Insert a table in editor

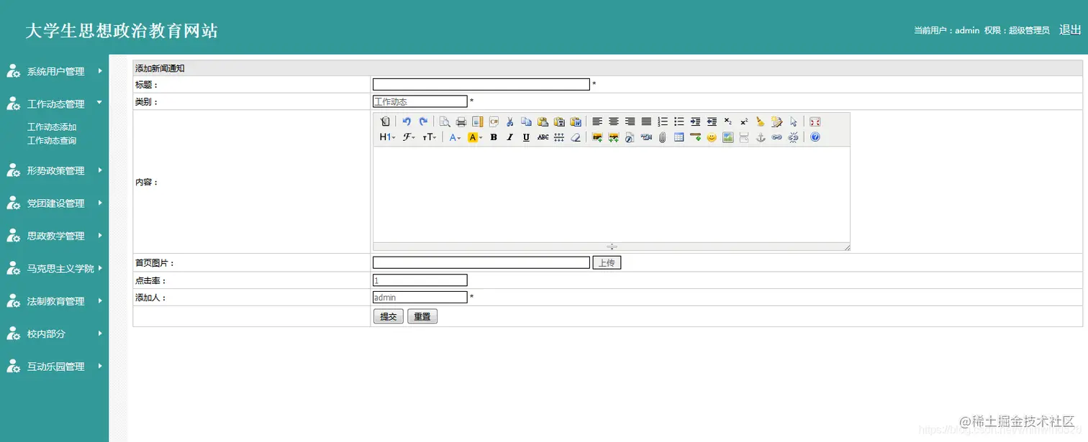coord(679,137)
